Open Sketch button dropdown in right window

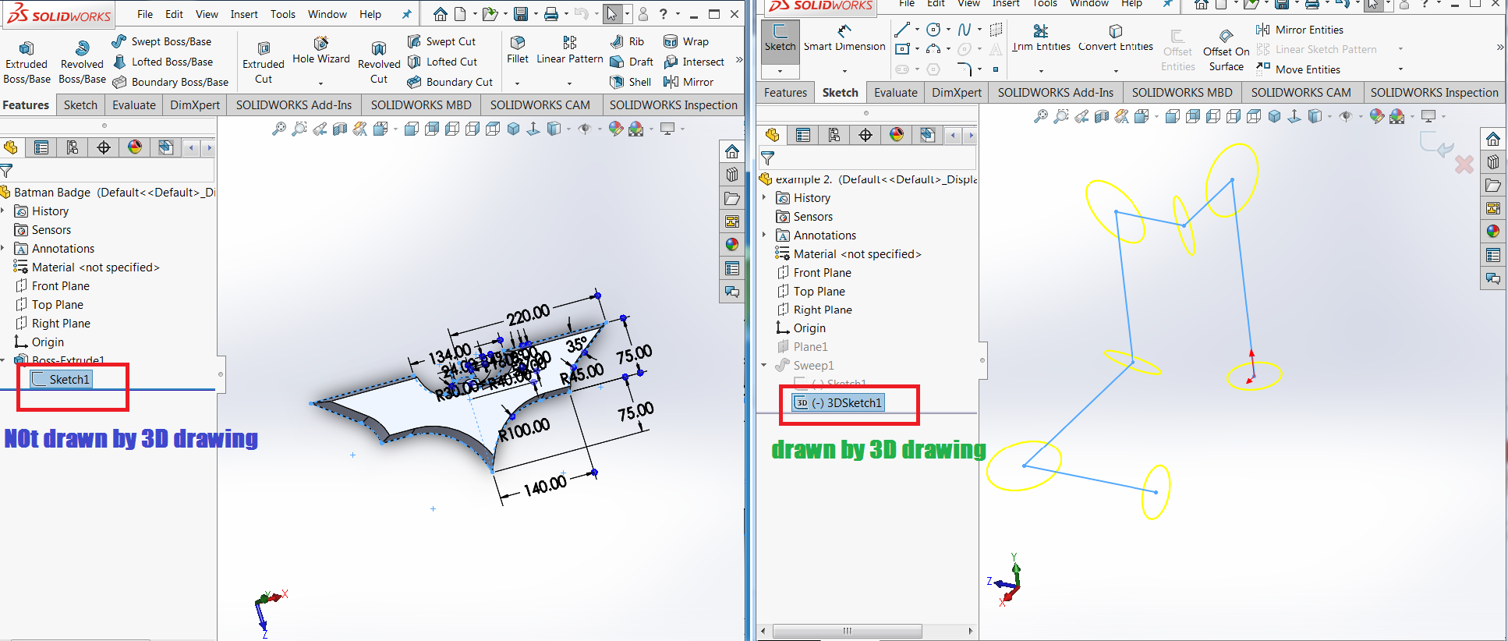click(780, 71)
